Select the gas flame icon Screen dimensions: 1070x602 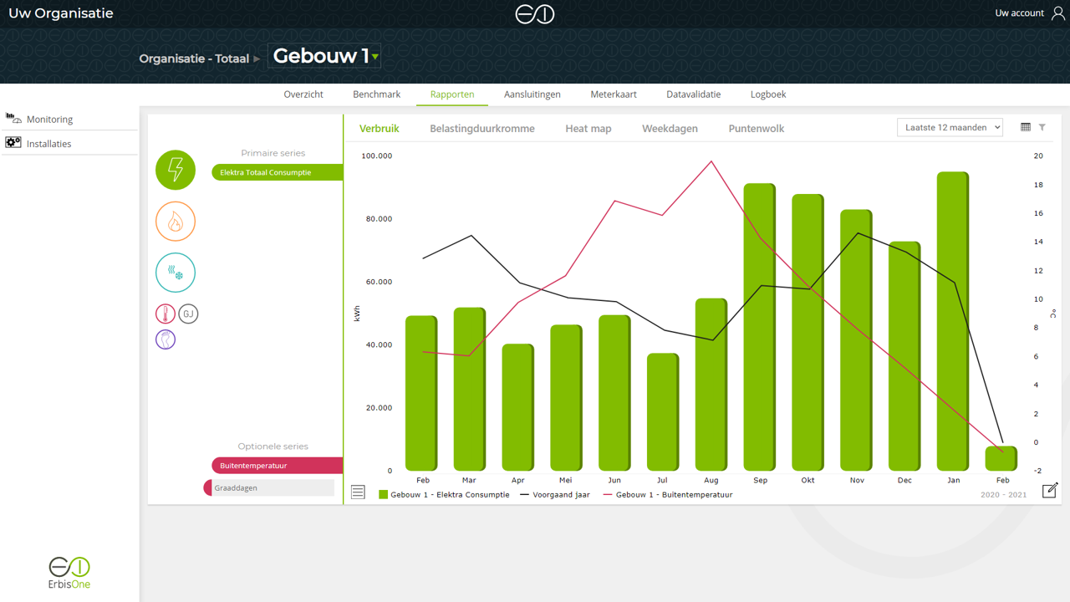click(176, 222)
